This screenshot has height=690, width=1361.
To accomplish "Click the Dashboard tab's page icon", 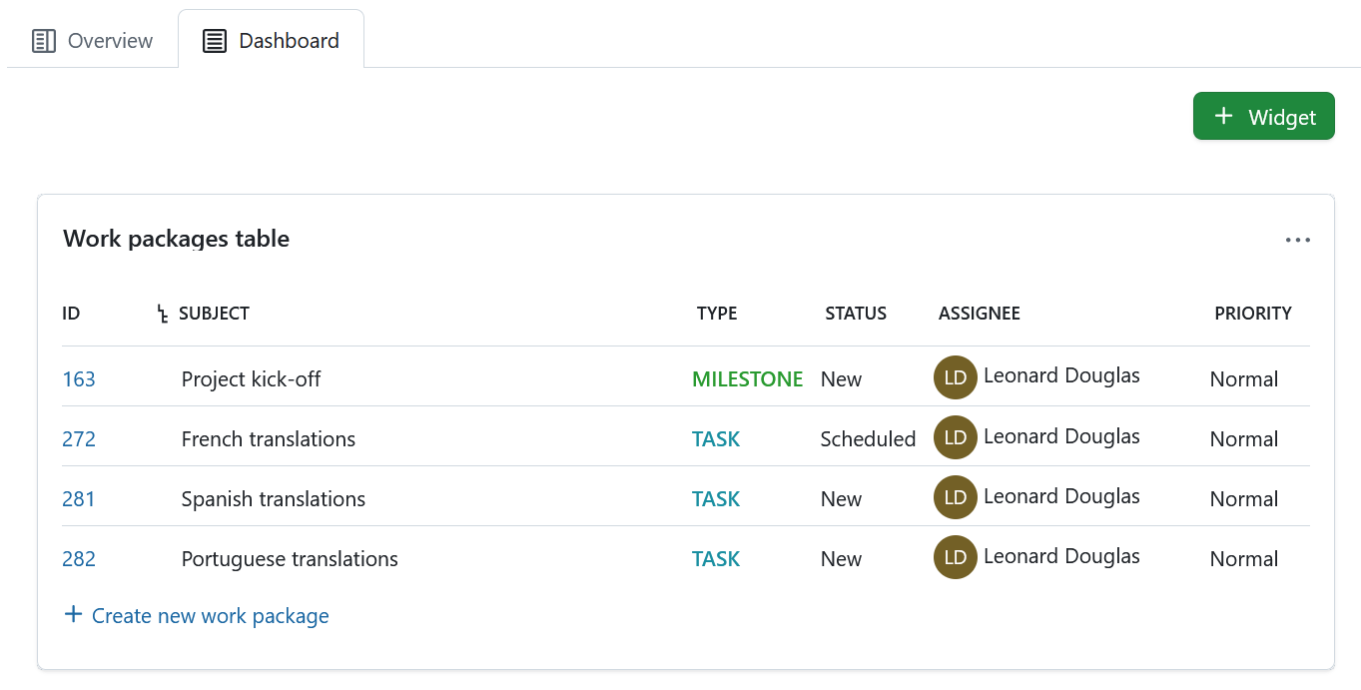I will point(213,41).
